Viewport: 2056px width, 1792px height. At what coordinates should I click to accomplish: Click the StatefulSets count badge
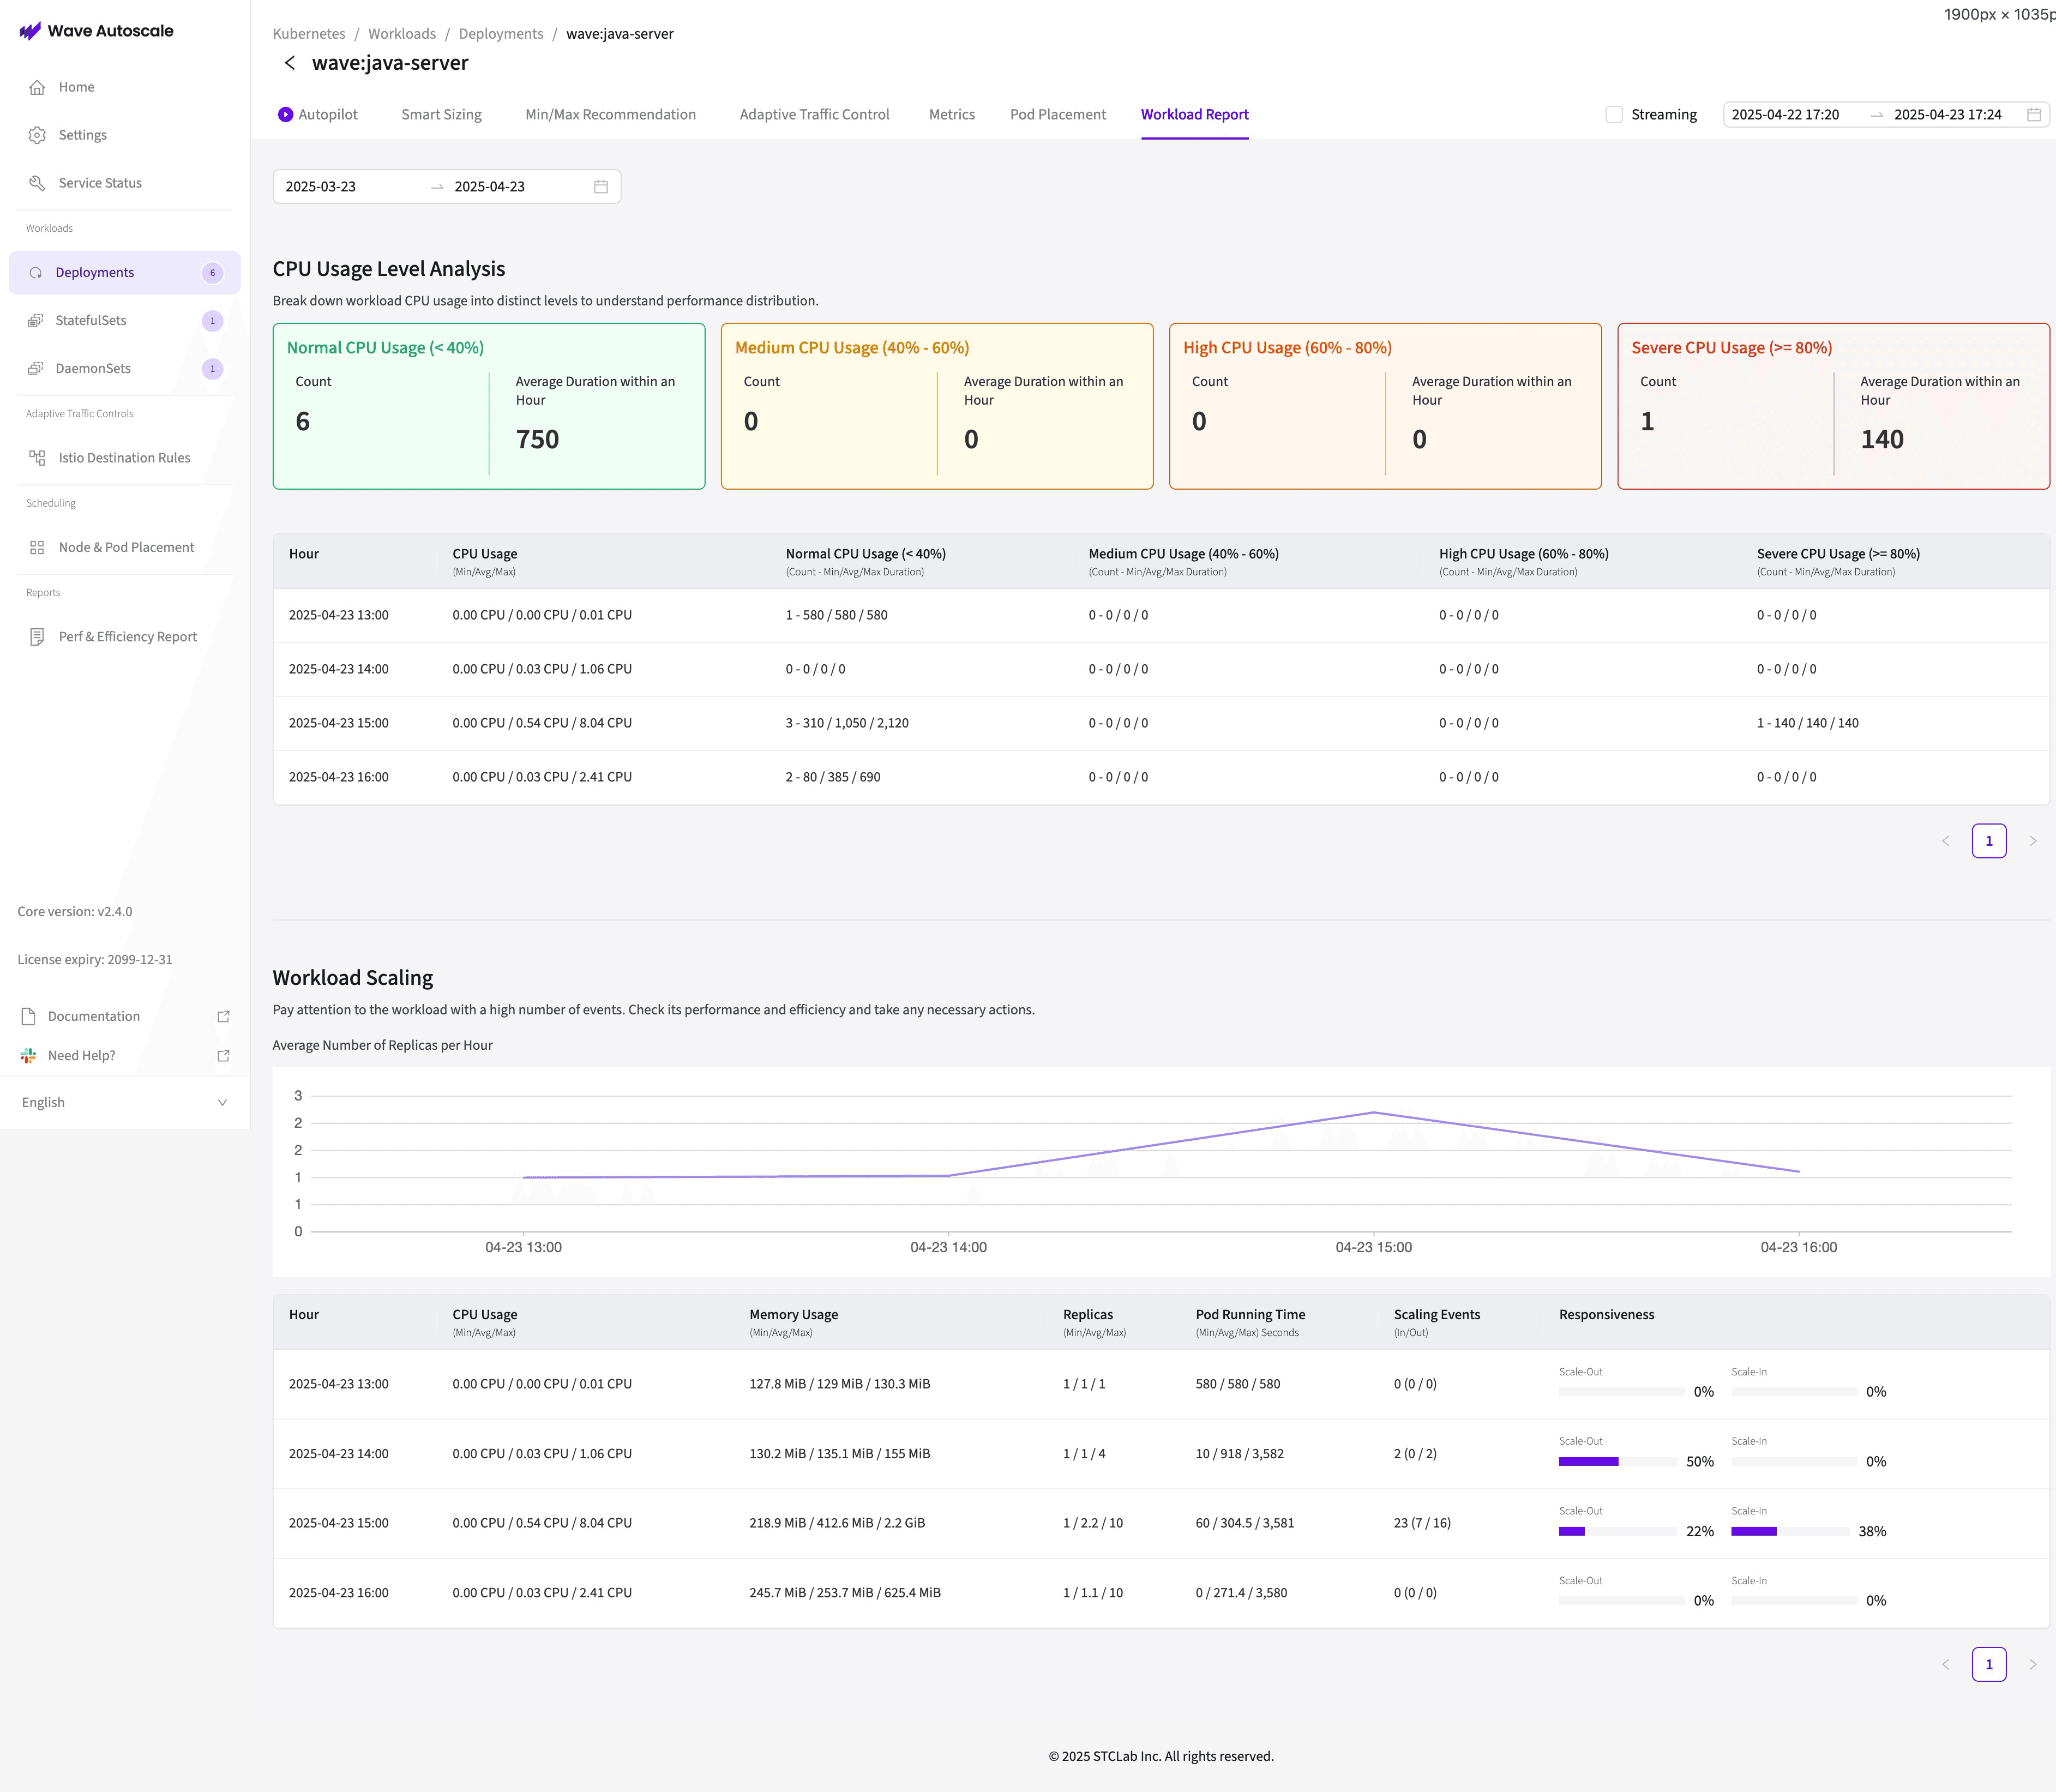tap(212, 321)
